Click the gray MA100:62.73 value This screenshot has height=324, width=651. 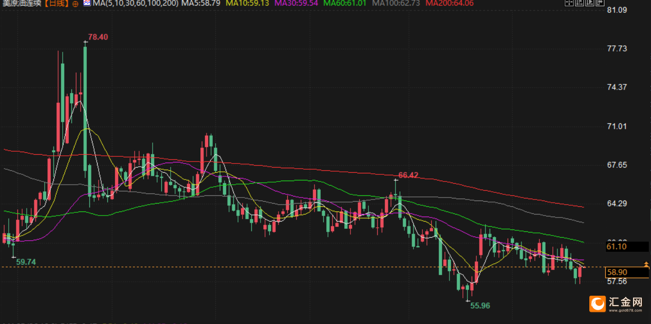(396, 3)
